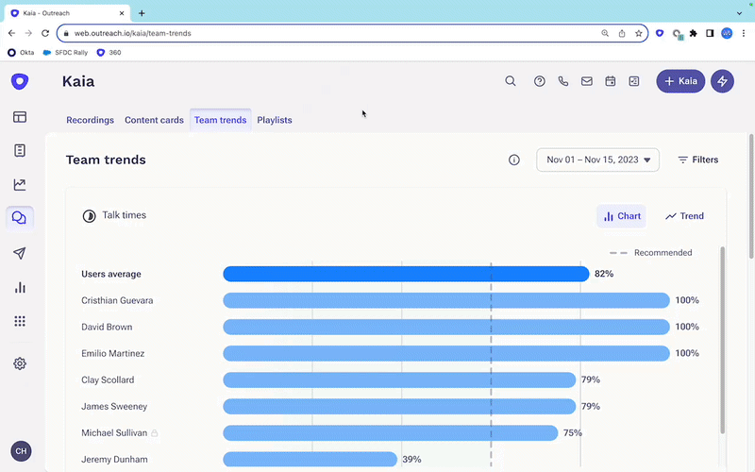The height and width of the screenshot is (472, 755).
Task: Go to the Playlists tab
Action: (275, 120)
